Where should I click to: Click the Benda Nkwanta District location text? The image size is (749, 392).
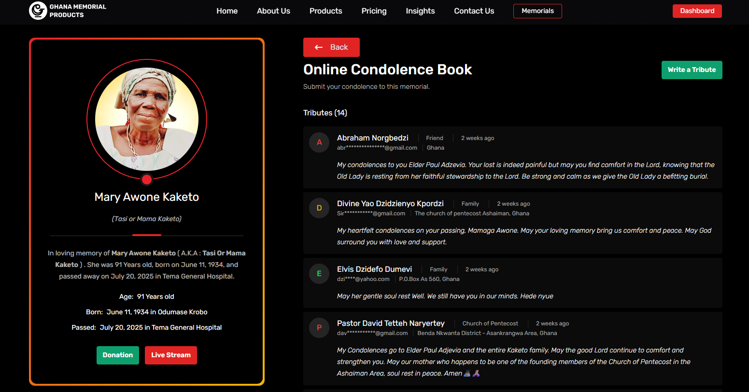[487, 333]
